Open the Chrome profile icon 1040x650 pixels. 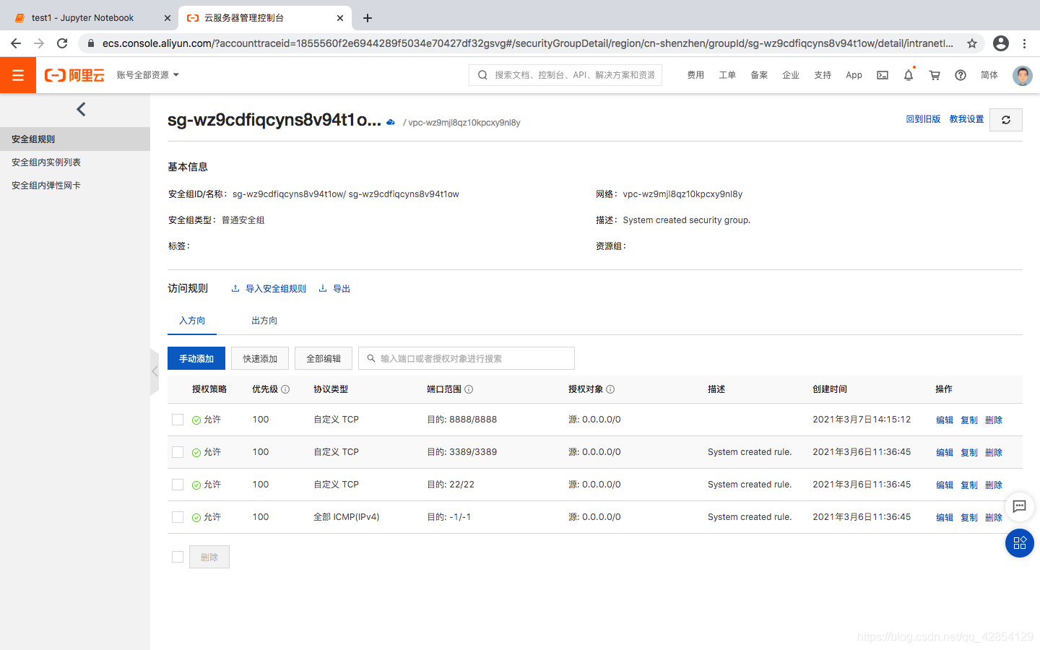click(x=1001, y=43)
